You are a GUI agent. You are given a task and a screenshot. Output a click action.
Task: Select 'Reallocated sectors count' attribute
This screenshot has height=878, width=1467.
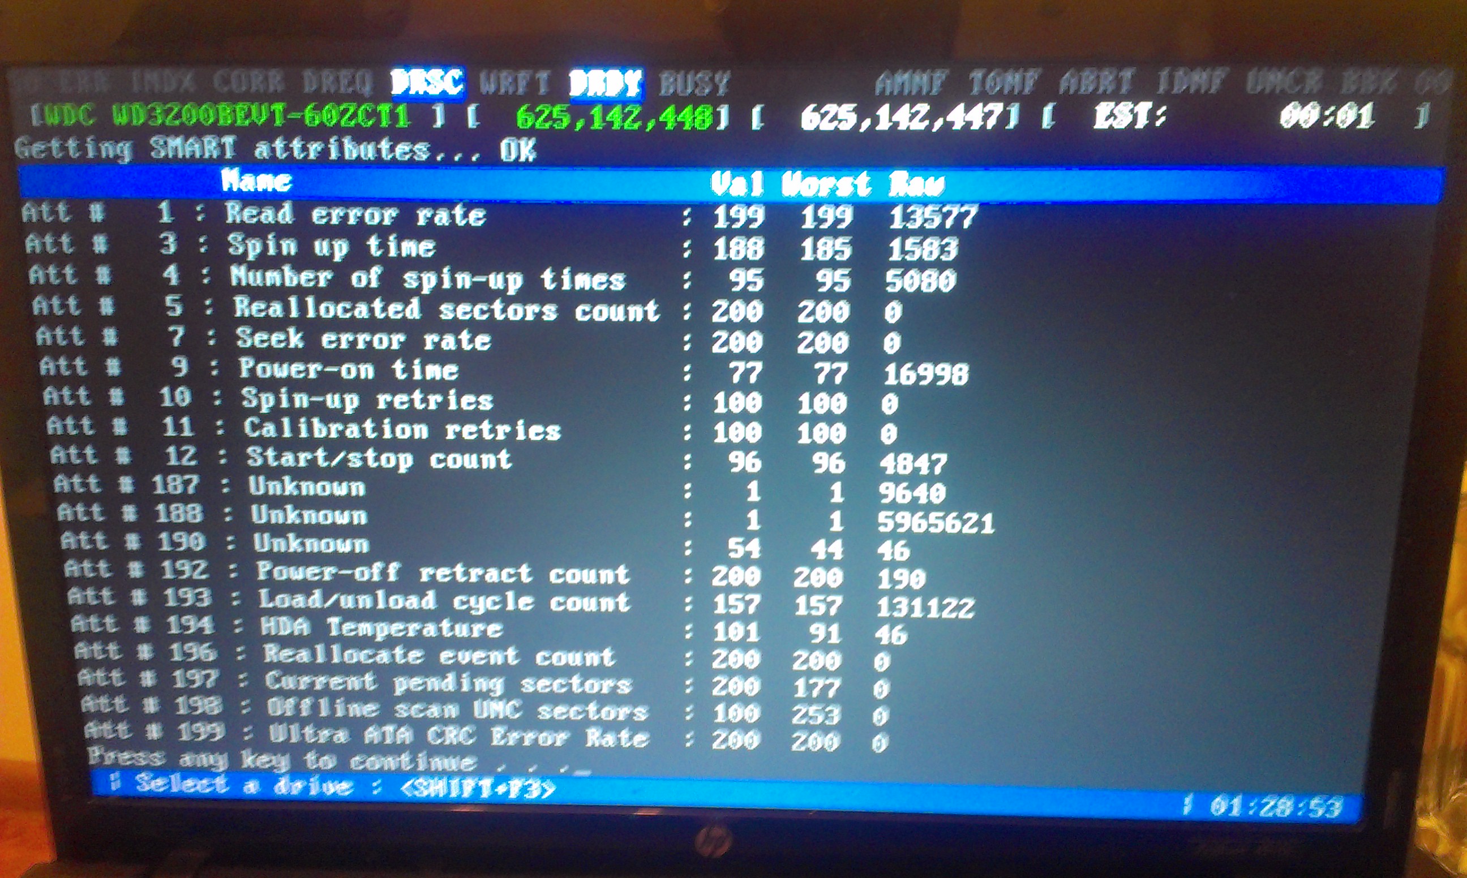pos(447,309)
